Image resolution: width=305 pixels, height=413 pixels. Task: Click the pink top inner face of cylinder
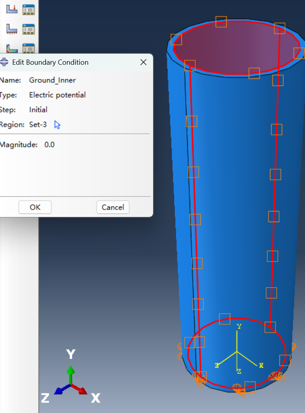[x=237, y=47]
